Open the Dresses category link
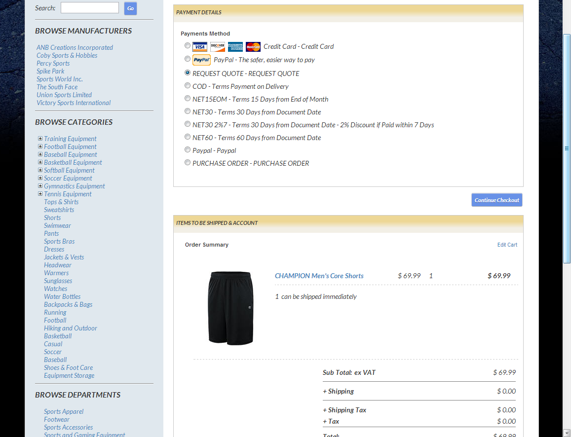571x437 pixels. coord(54,249)
